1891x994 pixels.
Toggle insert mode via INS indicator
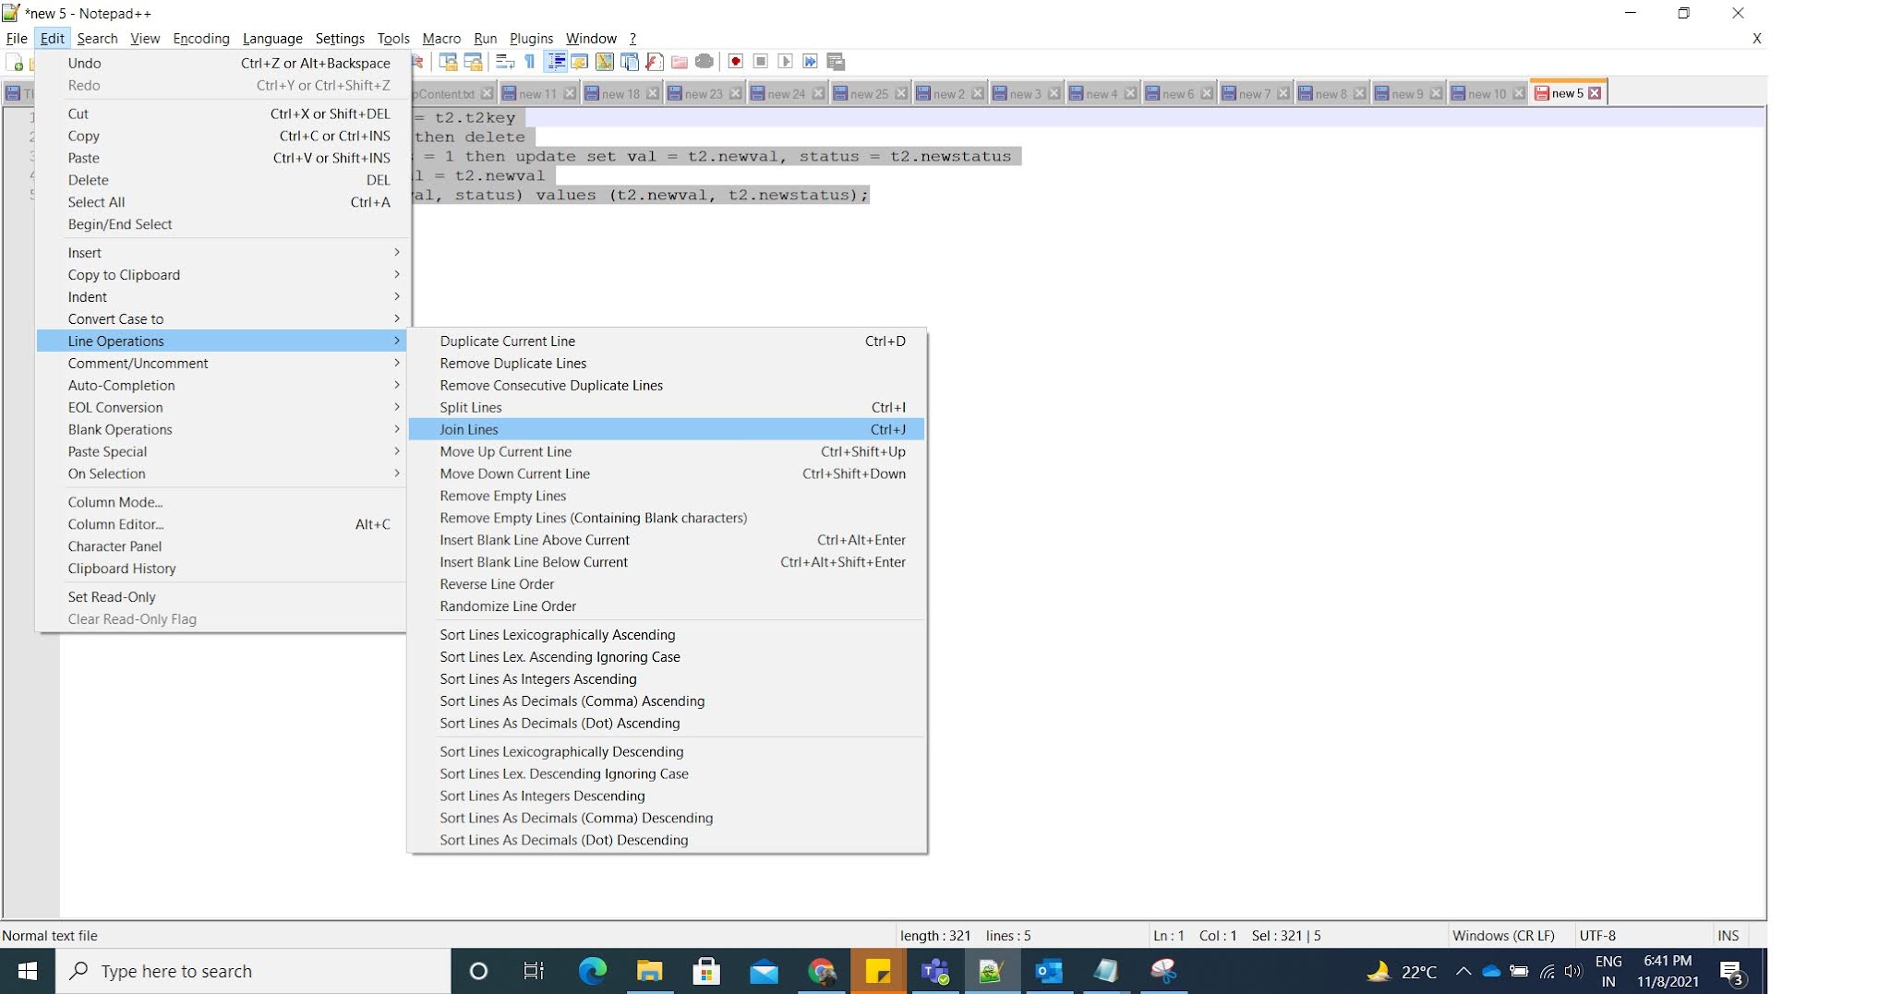click(1728, 935)
